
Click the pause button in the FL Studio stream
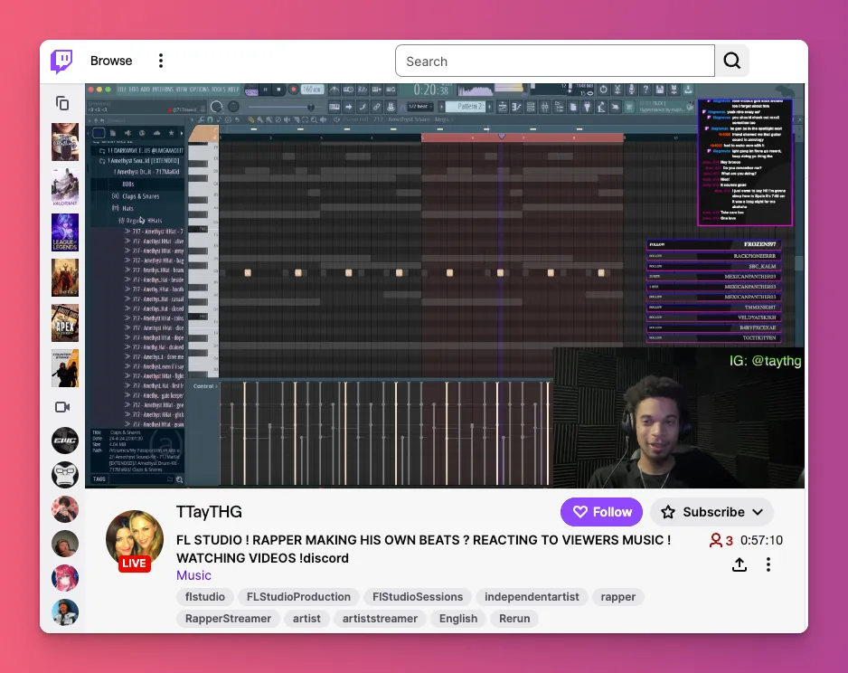[265, 90]
